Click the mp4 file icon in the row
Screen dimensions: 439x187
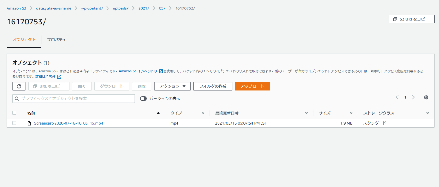29,123
